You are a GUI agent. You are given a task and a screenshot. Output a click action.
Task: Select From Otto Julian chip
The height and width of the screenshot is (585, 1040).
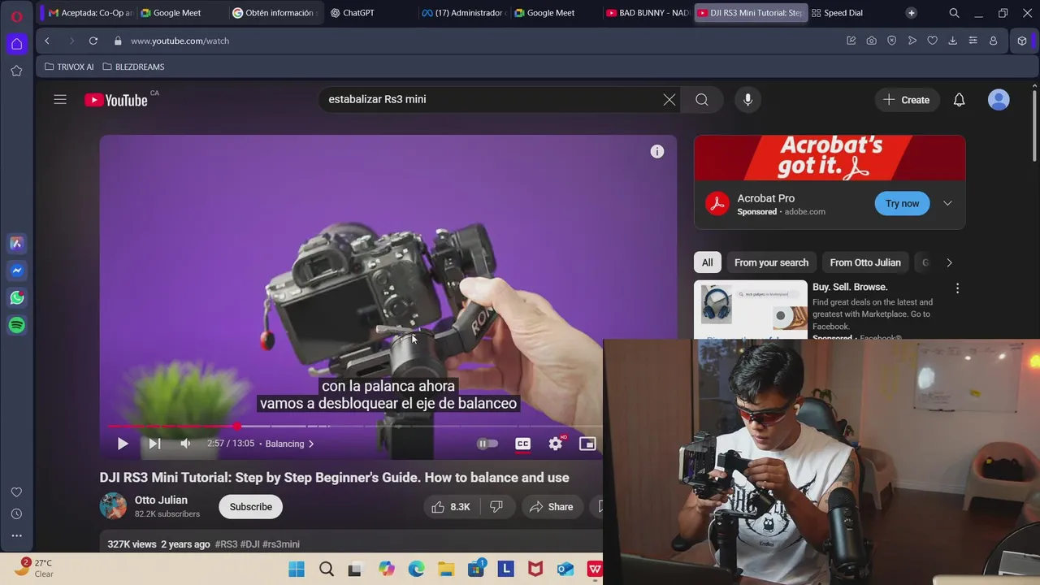tap(865, 262)
